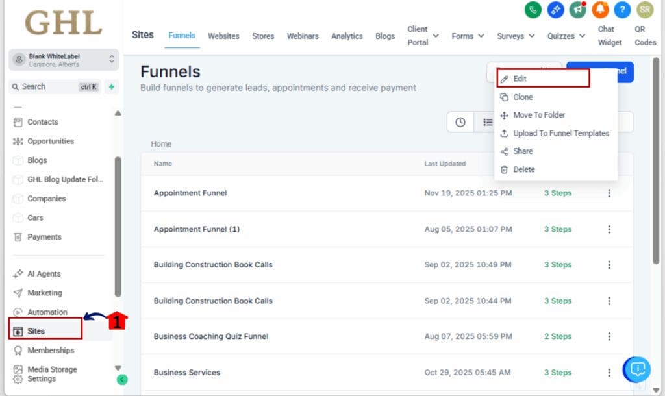Click the kebab menu on Appointment Funnel row
The width and height of the screenshot is (665, 396).
click(x=609, y=193)
